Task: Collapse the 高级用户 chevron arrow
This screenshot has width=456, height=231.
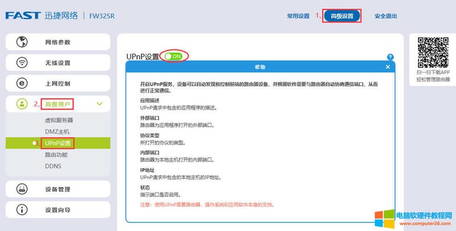Action: 100,104
